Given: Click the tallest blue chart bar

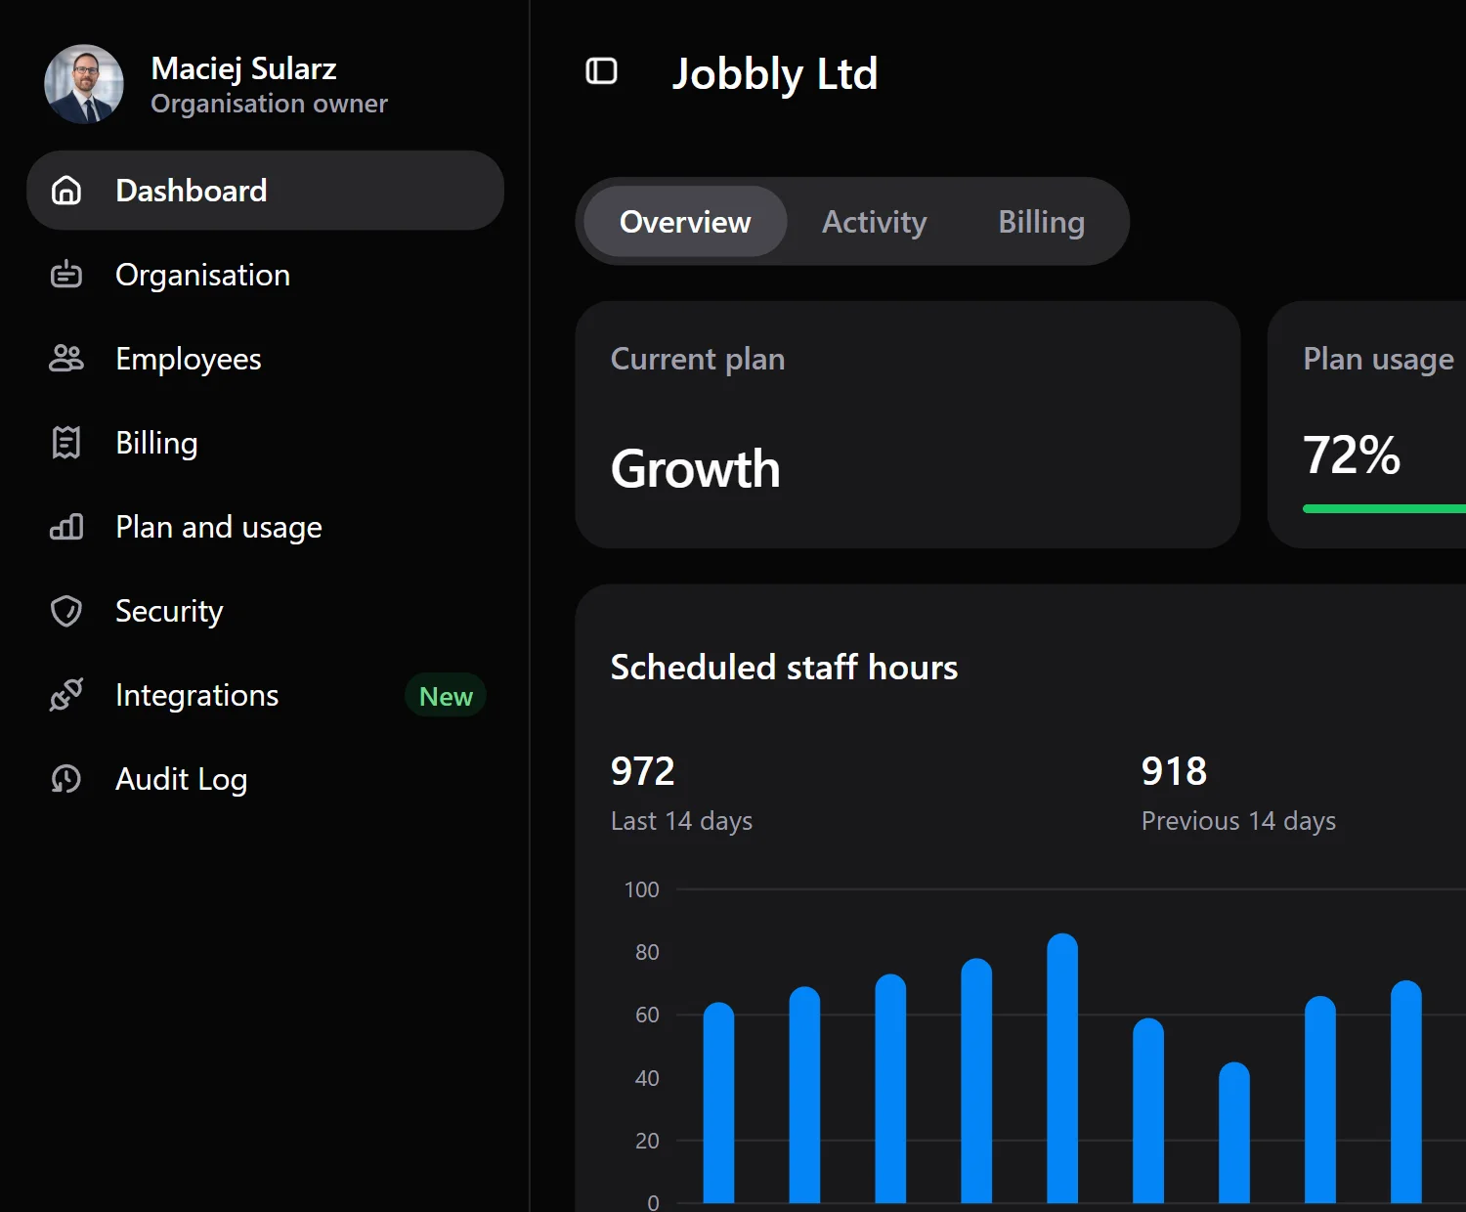Looking at the screenshot, I should (x=1062, y=1068).
